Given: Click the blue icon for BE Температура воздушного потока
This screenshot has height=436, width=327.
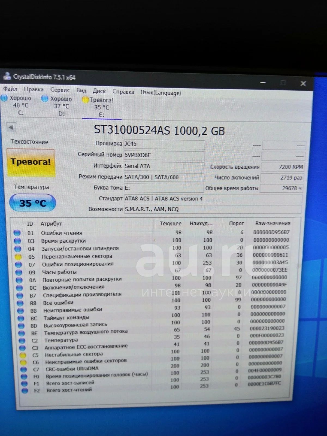Looking at the screenshot, I should click(x=22, y=333).
